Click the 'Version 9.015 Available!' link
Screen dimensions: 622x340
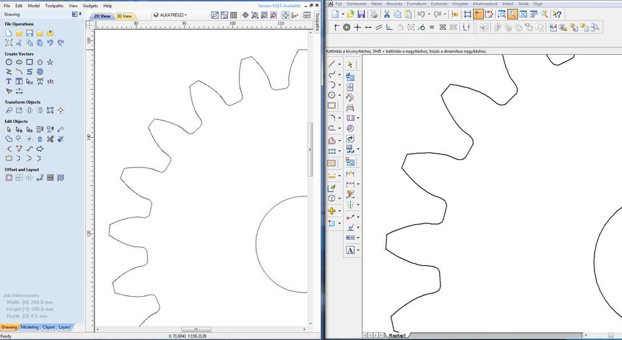[279, 6]
